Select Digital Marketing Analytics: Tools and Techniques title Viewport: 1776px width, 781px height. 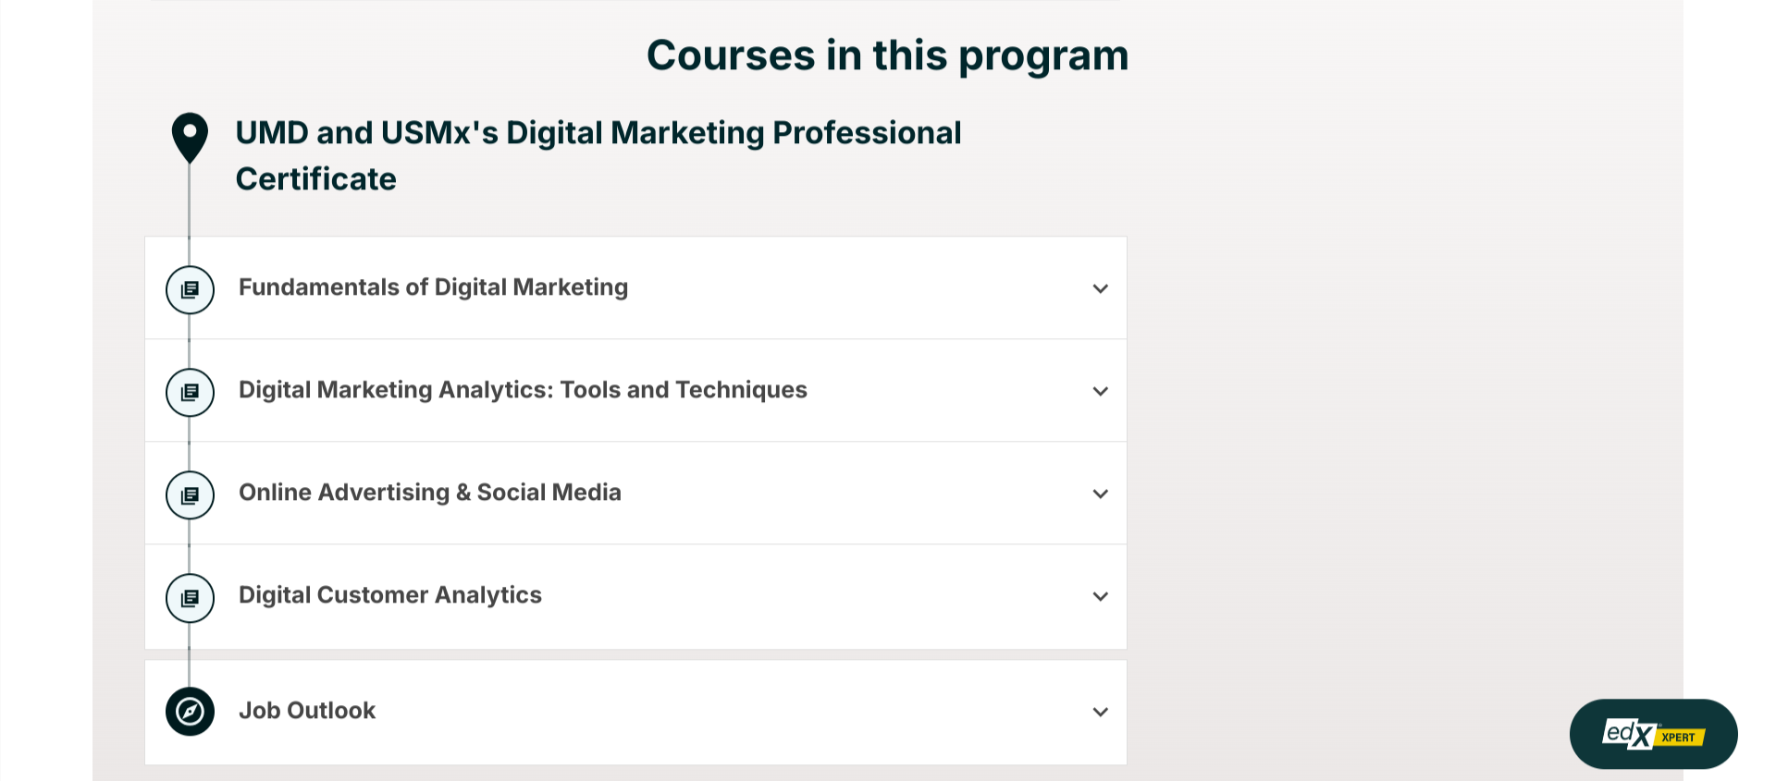tap(523, 390)
